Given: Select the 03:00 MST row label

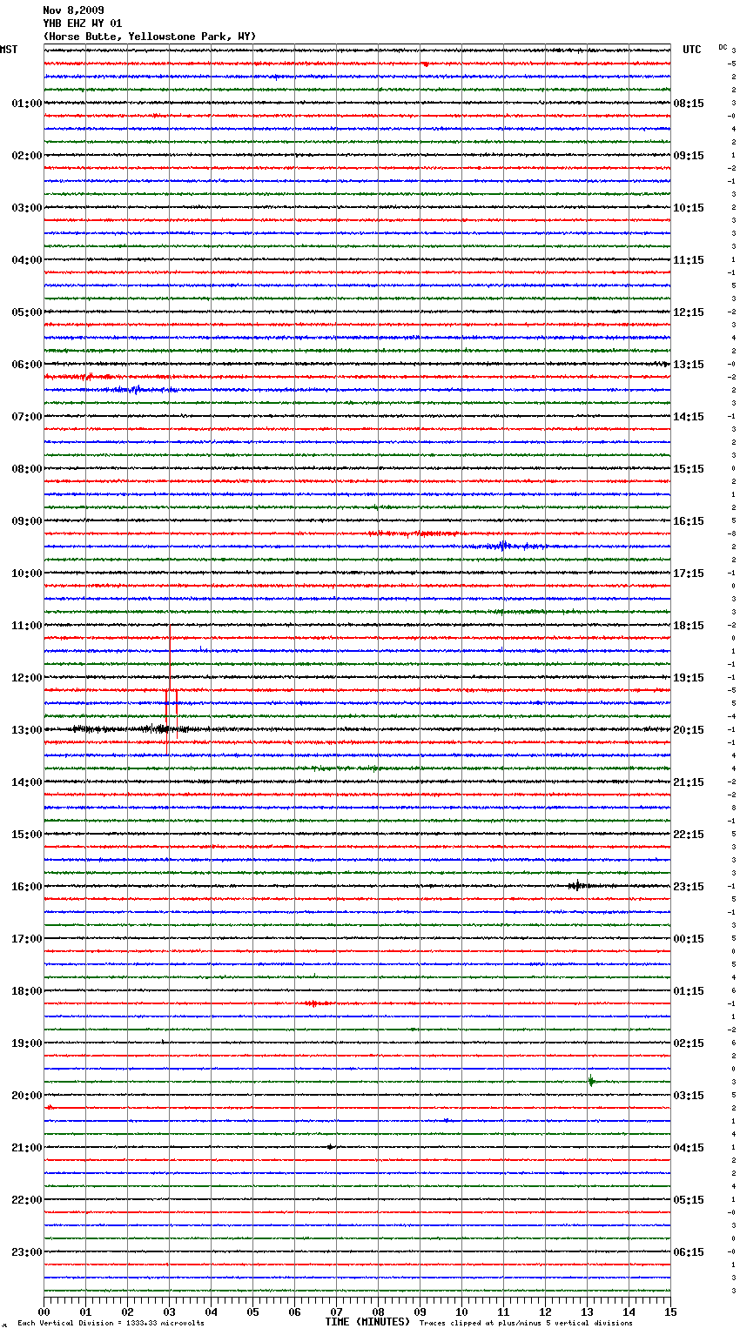Looking at the screenshot, I should click(x=27, y=208).
